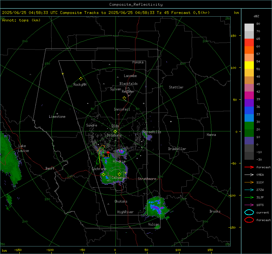Click the Sylvan label

click(115, 89)
